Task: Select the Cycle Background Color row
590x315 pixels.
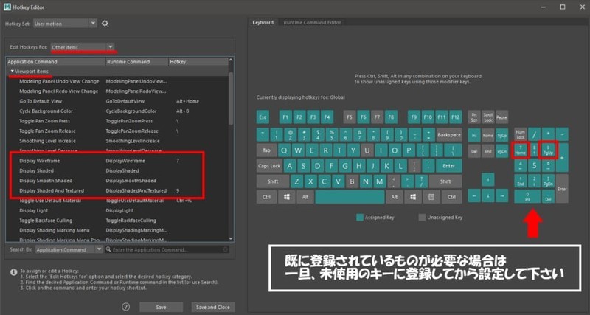Action: point(117,111)
